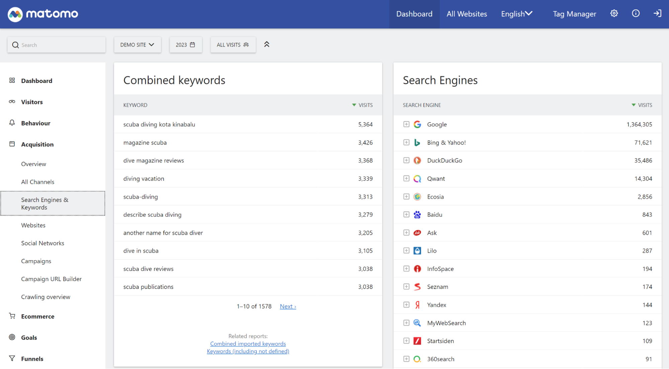This screenshot has width=669, height=369.
Task: Open the DEMO SITE selector dropdown
Action: coord(137,44)
